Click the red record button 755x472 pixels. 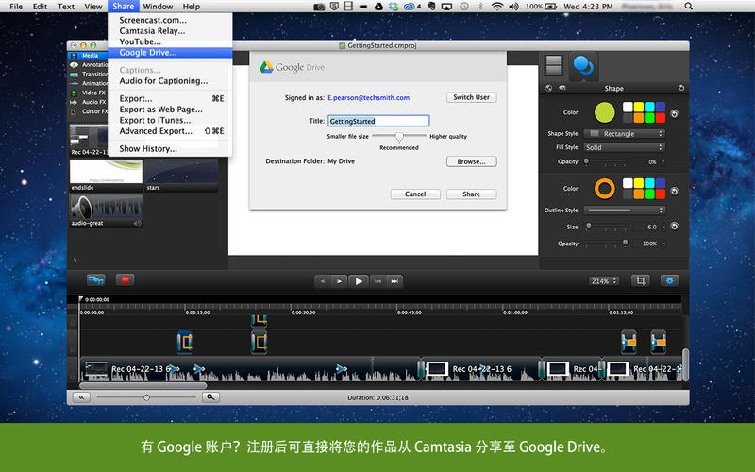pyautogui.click(x=123, y=280)
